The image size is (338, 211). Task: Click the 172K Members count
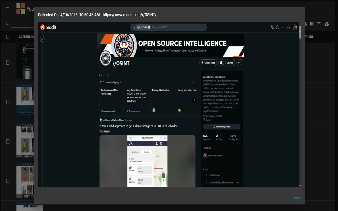pyautogui.click(x=206, y=137)
